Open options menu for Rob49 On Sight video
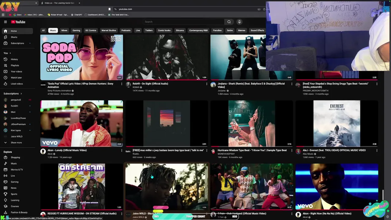Viewport: 391px width, 220px height. point(206,84)
